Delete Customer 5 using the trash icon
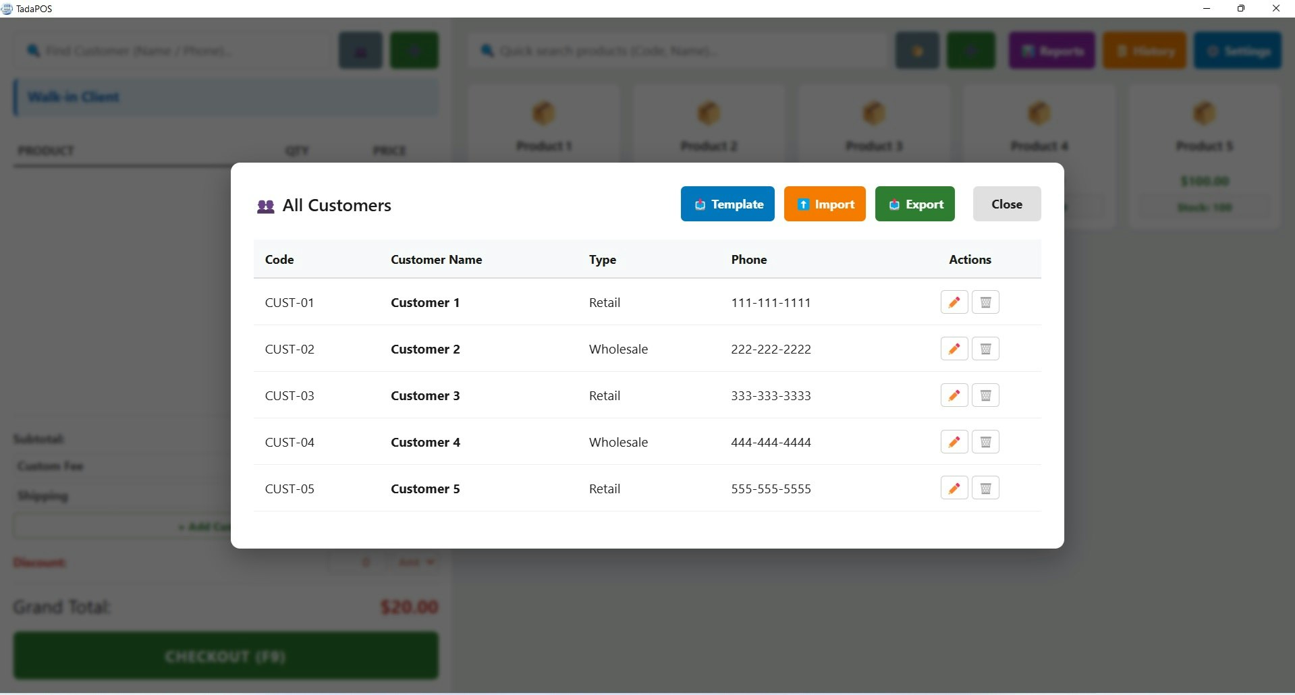The image size is (1295, 695). click(985, 488)
